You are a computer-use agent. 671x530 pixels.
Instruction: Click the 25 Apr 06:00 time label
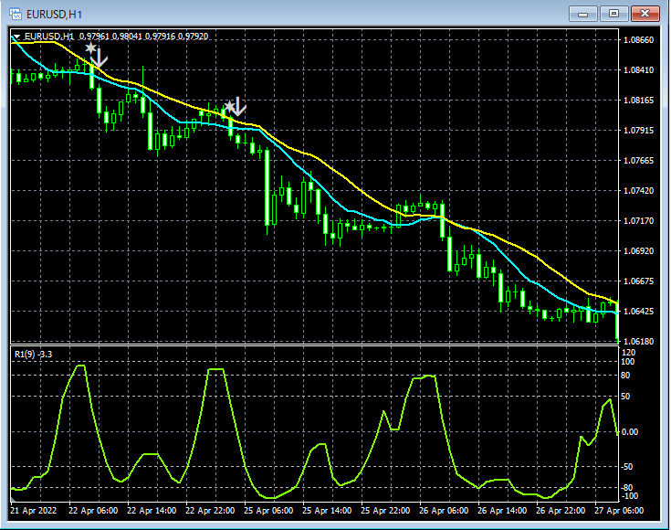[268, 511]
